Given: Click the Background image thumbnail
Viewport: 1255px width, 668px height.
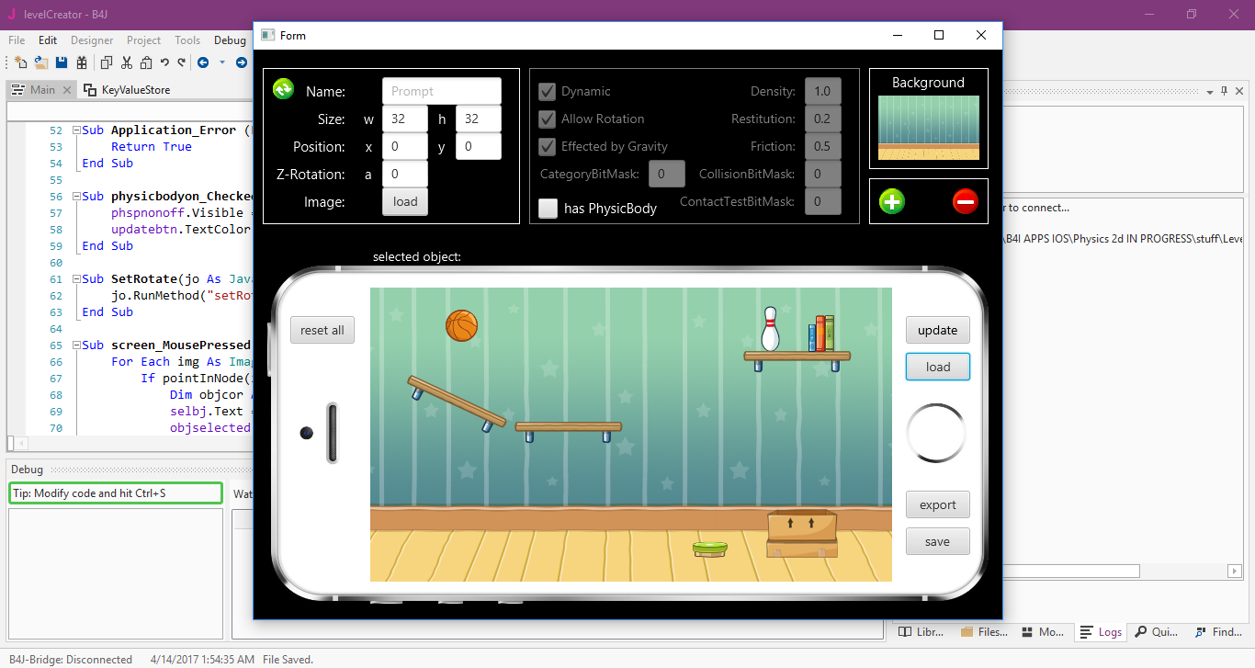Looking at the screenshot, I should click(929, 128).
